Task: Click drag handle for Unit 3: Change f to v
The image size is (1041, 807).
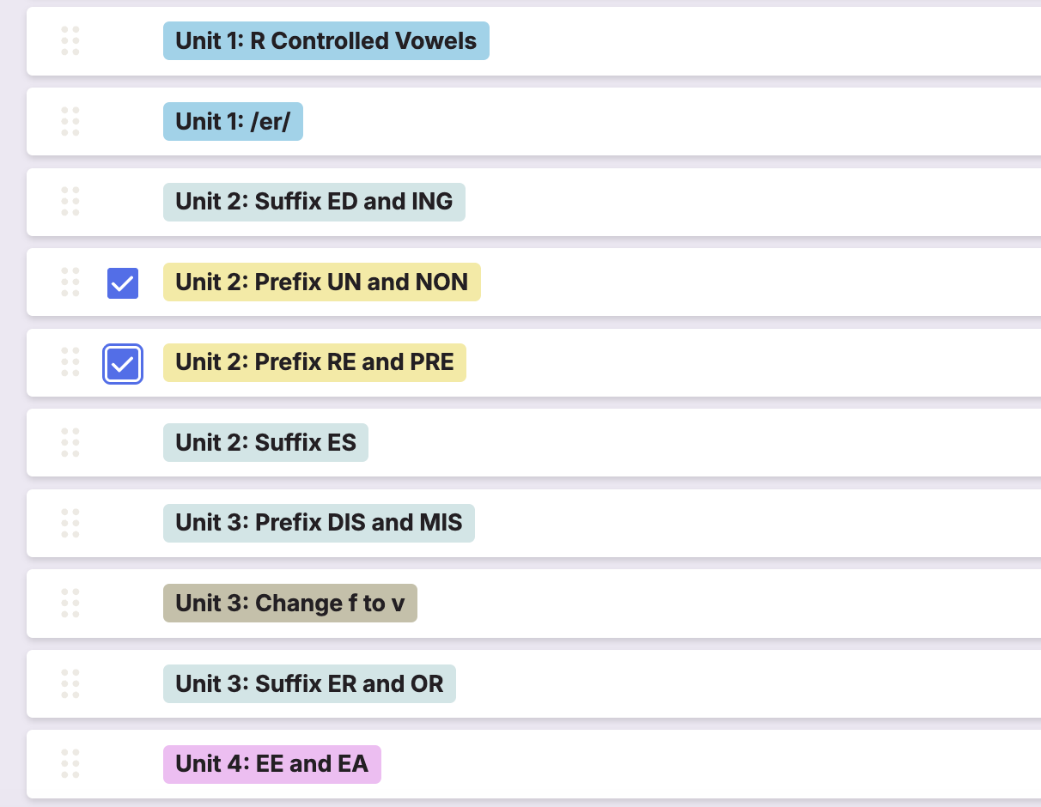Action: pyautogui.click(x=70, y=603)
